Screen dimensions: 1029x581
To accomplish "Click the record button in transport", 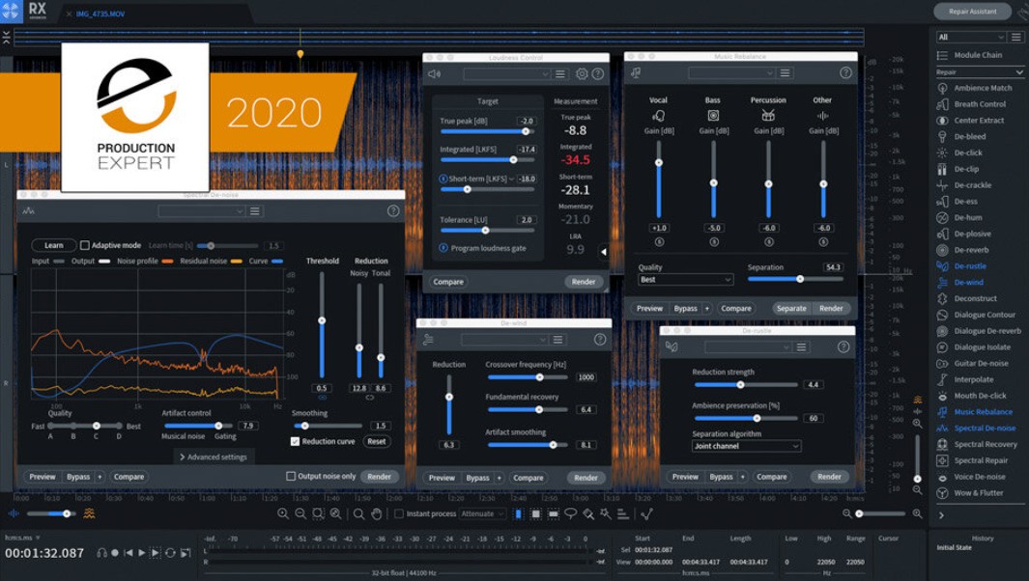I will click(x=115, y=553).
